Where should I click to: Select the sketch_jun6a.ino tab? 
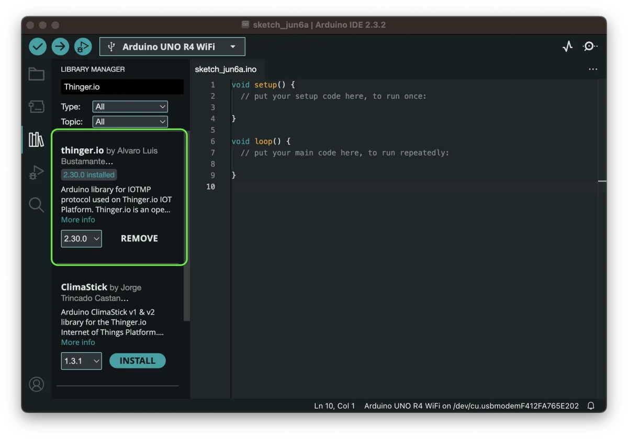(x=226, y=69)
